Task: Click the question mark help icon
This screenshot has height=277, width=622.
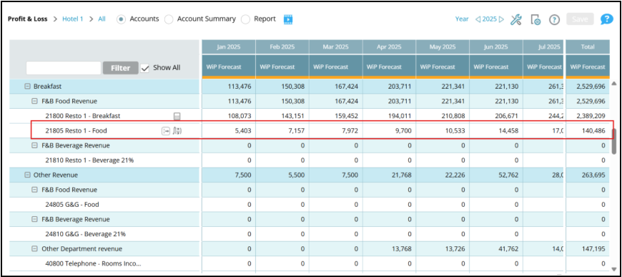Action: point(554,19)
